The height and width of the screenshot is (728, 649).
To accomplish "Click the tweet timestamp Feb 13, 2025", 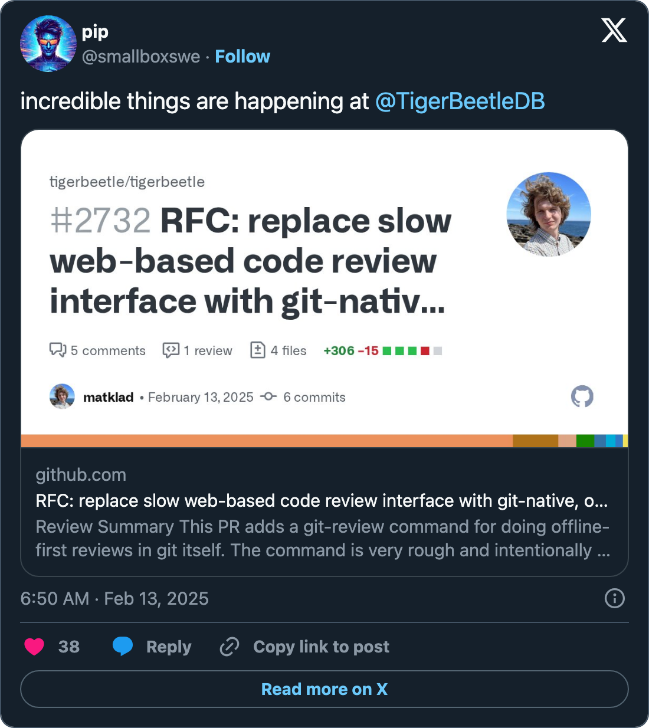I will pyautogui.click(x=114, y=598).
